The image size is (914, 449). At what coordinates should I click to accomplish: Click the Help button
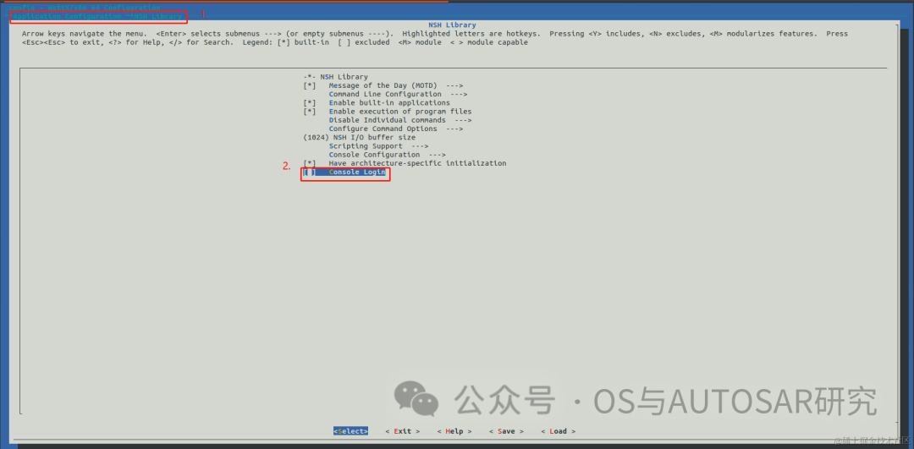coord(454,431)
